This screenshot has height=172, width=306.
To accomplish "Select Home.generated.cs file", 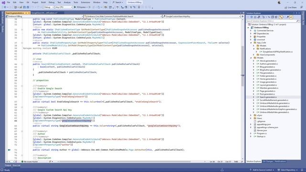I will [x=268, y=79].
